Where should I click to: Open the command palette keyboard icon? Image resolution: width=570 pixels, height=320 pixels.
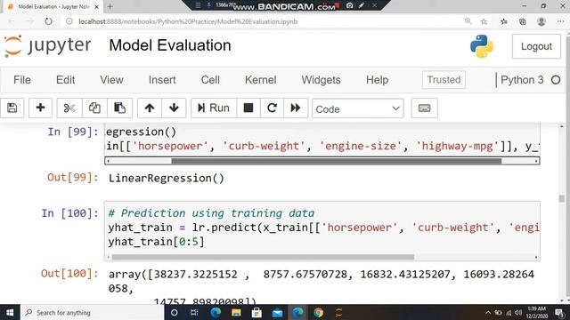(x=424, y=108)
